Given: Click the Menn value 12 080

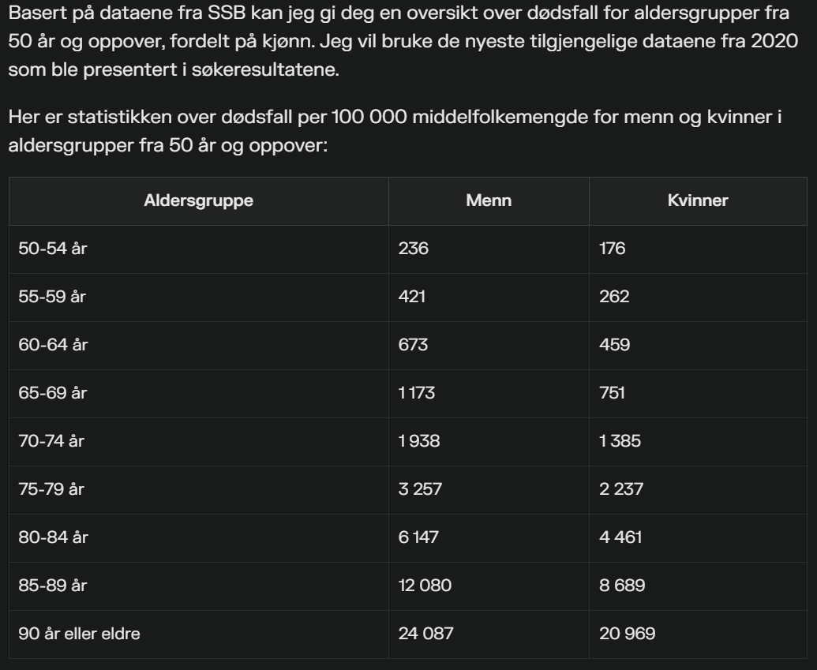Looking at the screenshot, I should [425, 586].
